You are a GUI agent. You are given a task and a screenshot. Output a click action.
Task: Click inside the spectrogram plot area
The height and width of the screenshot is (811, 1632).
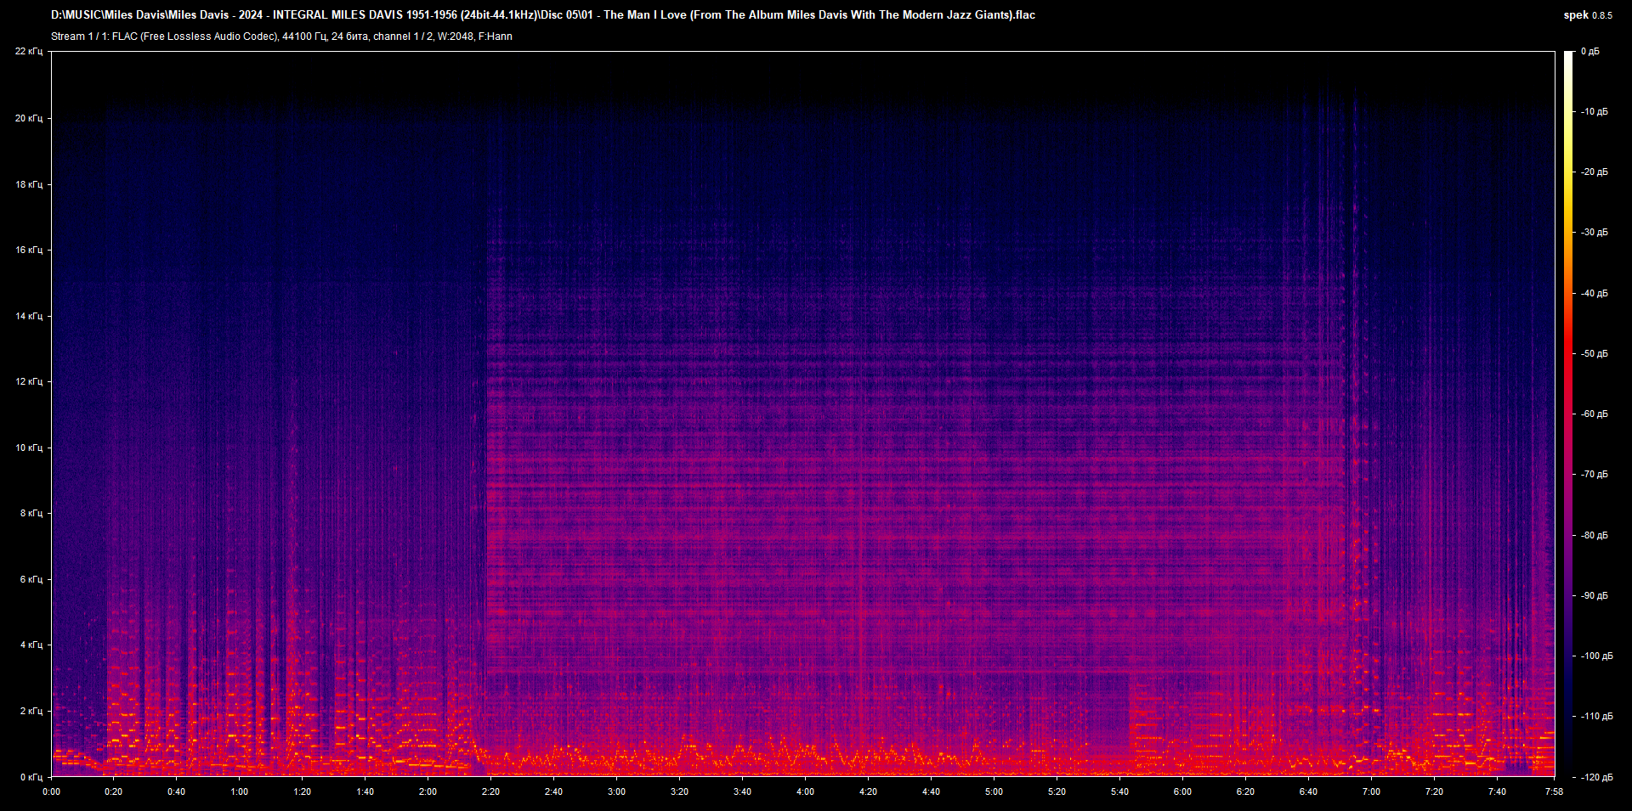[x=802, y=414]
